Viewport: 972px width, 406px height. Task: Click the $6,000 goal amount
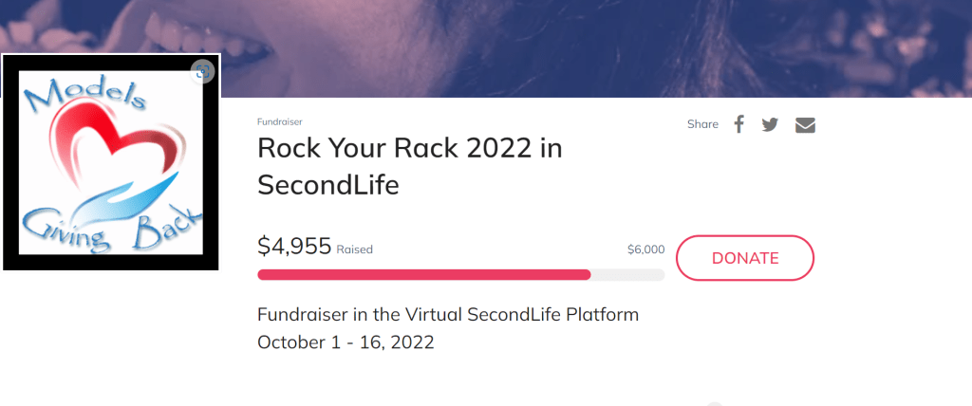click(x=645, y=249)
